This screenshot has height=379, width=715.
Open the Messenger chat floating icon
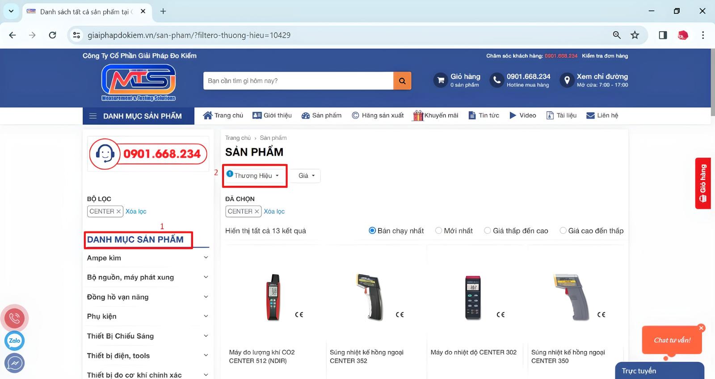coord(14,363)
